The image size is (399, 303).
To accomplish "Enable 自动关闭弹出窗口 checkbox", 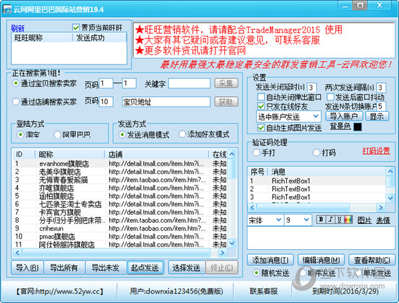I will (x=261, y=97).
